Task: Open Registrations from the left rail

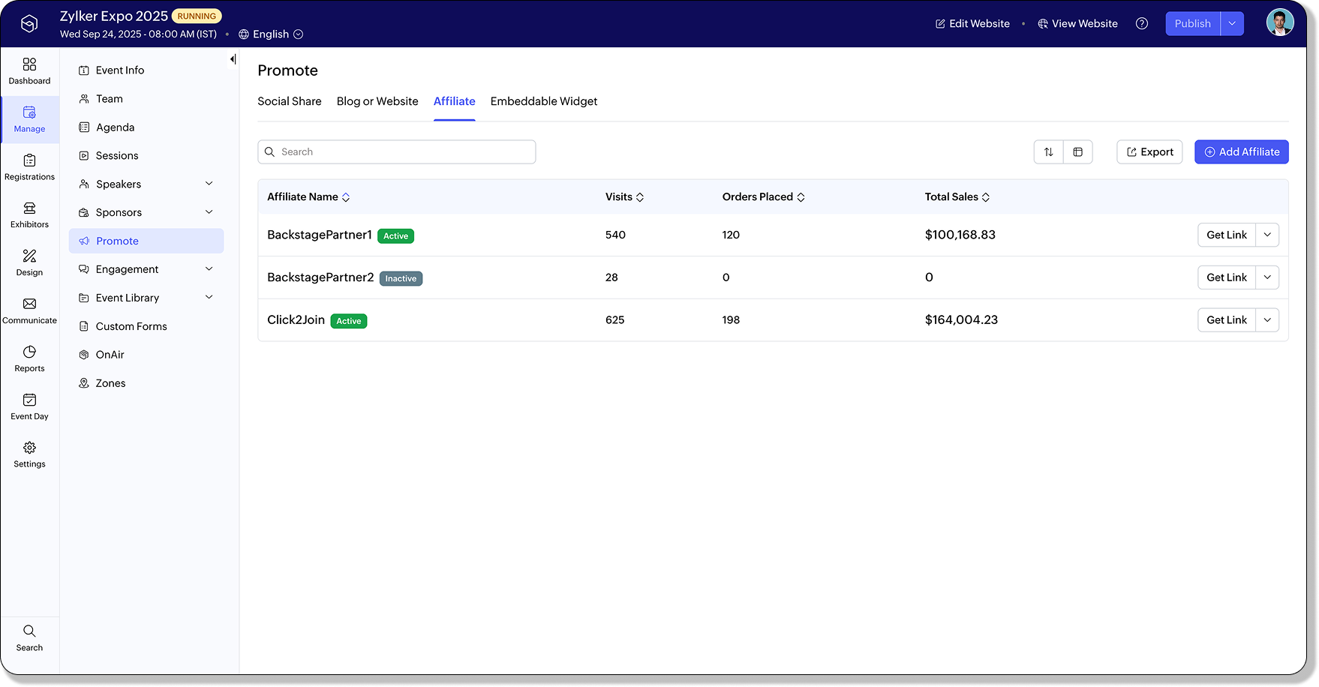Action: pyautogui.click(x=29, y=161)
